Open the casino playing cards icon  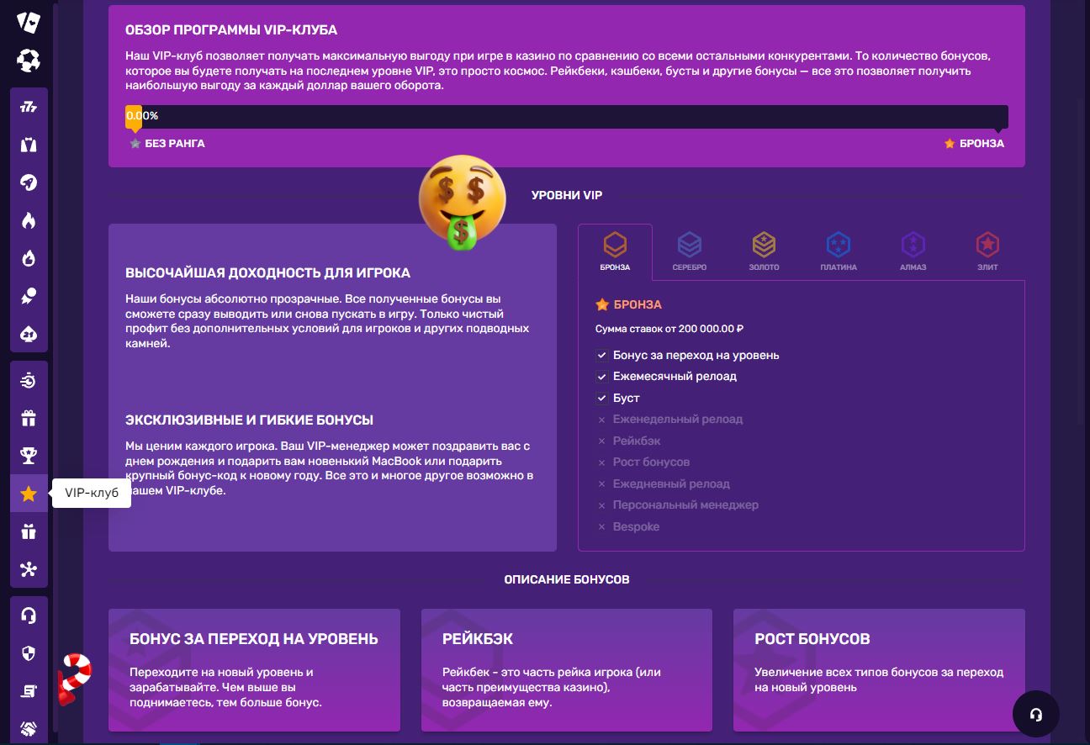tap(29, 23)
